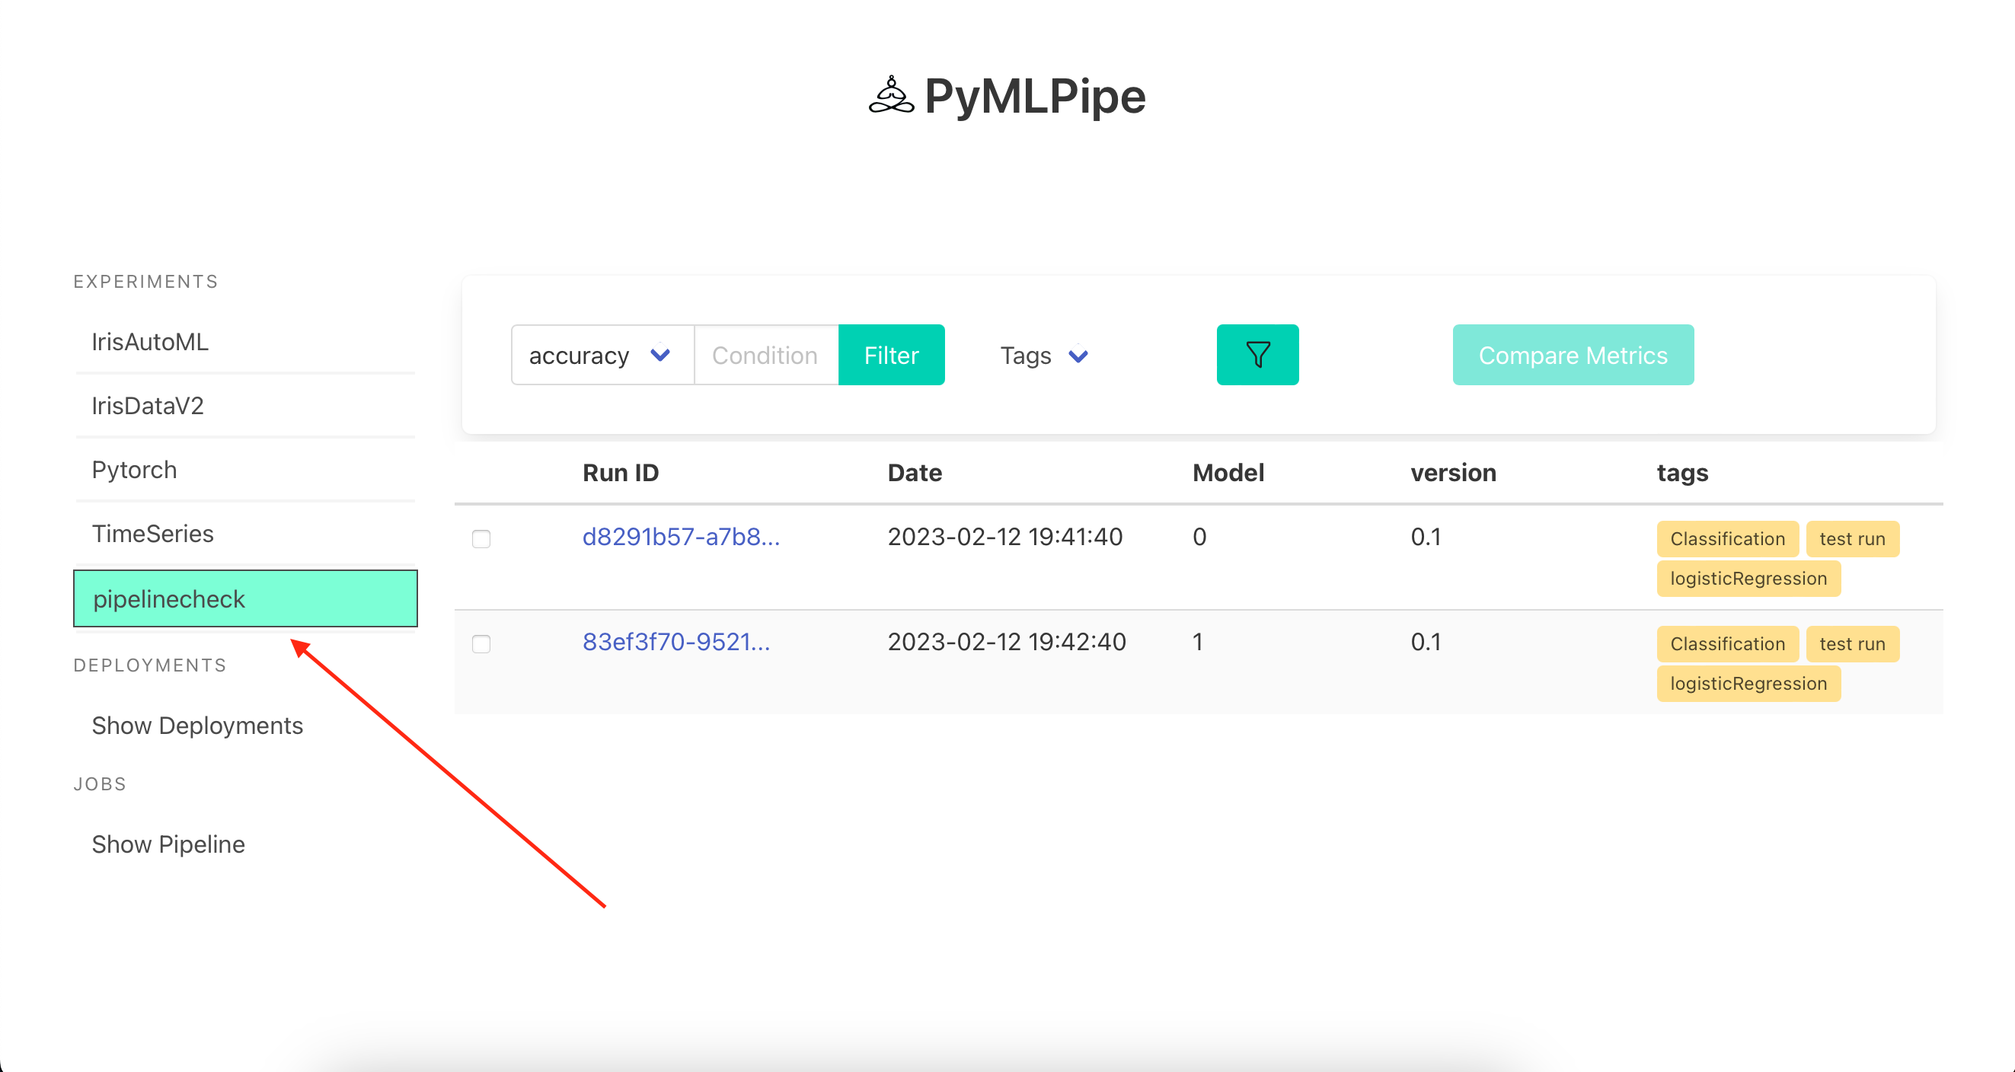Open the IrisAutoML experiment
The image size is (2015, 1072).
(x=150, y=342)
